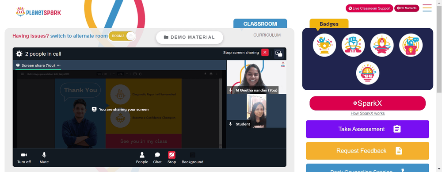Image resolution: width=442 pixels, height=172 pixels.
Task: Open Screen share options ellipsis
Action: point(59,65)
